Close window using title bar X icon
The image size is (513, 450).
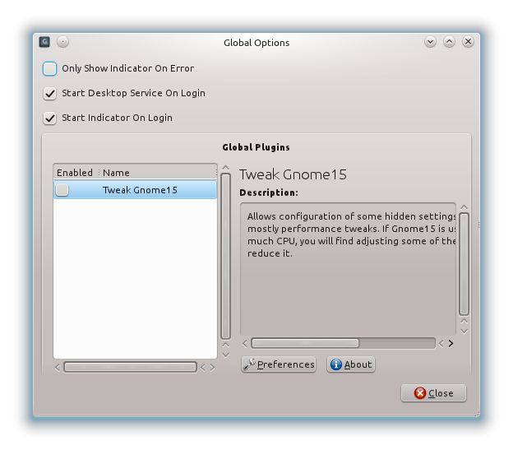pos(468,41)
